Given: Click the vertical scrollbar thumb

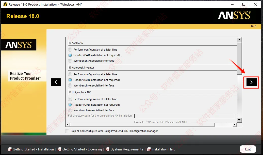Looking at the screenshot, I should pyautogui.click(x=239, y=58).
